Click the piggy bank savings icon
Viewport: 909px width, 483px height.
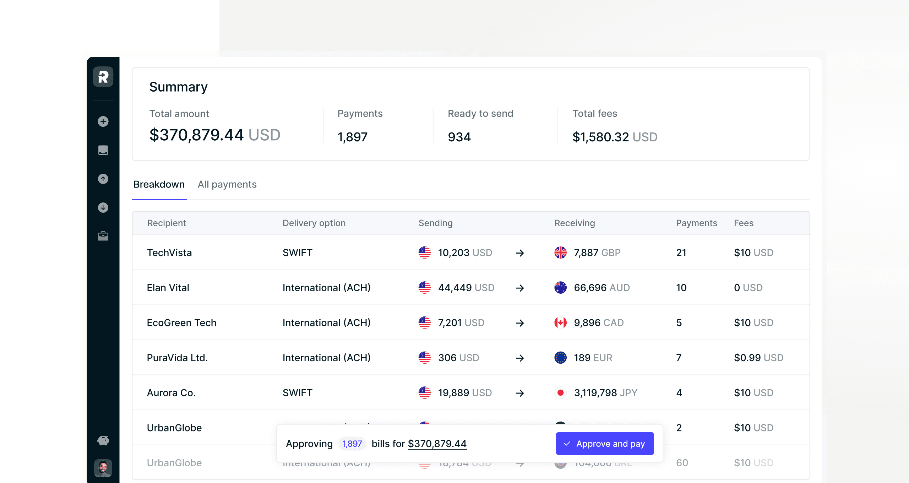pos(103,440)
